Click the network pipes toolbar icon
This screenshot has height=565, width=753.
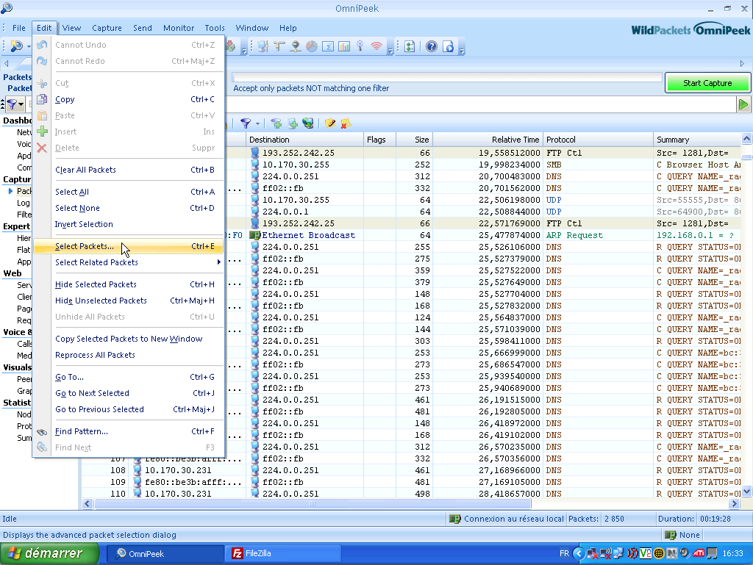point(279,46)
